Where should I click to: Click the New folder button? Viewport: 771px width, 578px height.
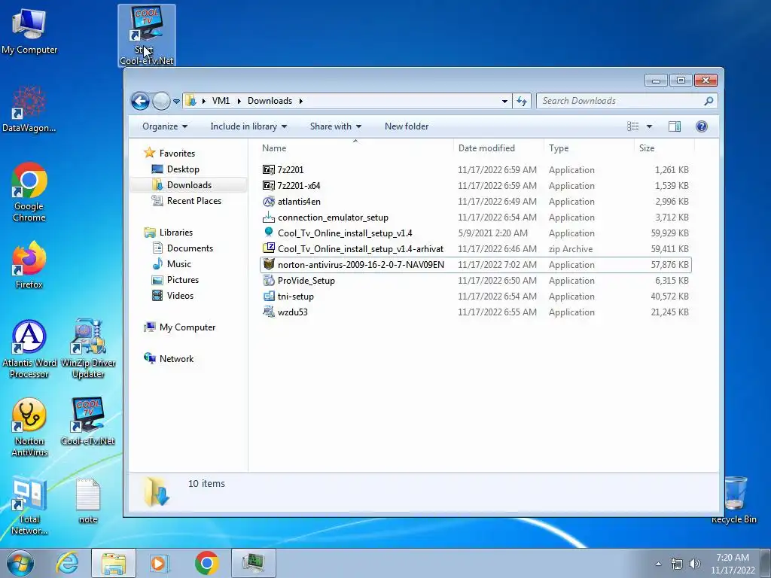(407, 126)
